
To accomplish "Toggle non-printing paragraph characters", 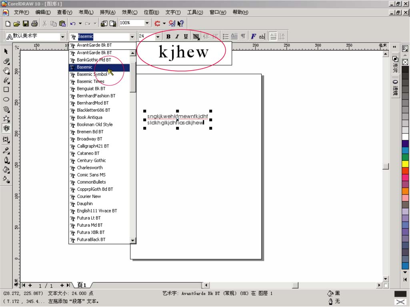I will [x=243, y=37].
